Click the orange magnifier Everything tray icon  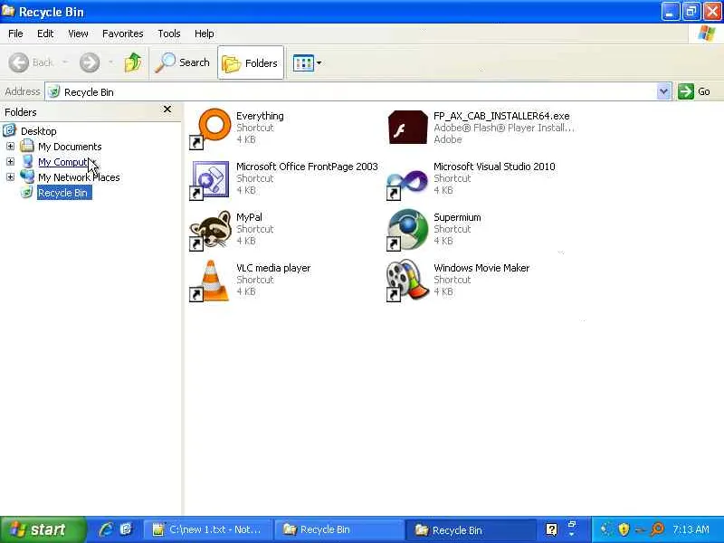pos(657,529)
